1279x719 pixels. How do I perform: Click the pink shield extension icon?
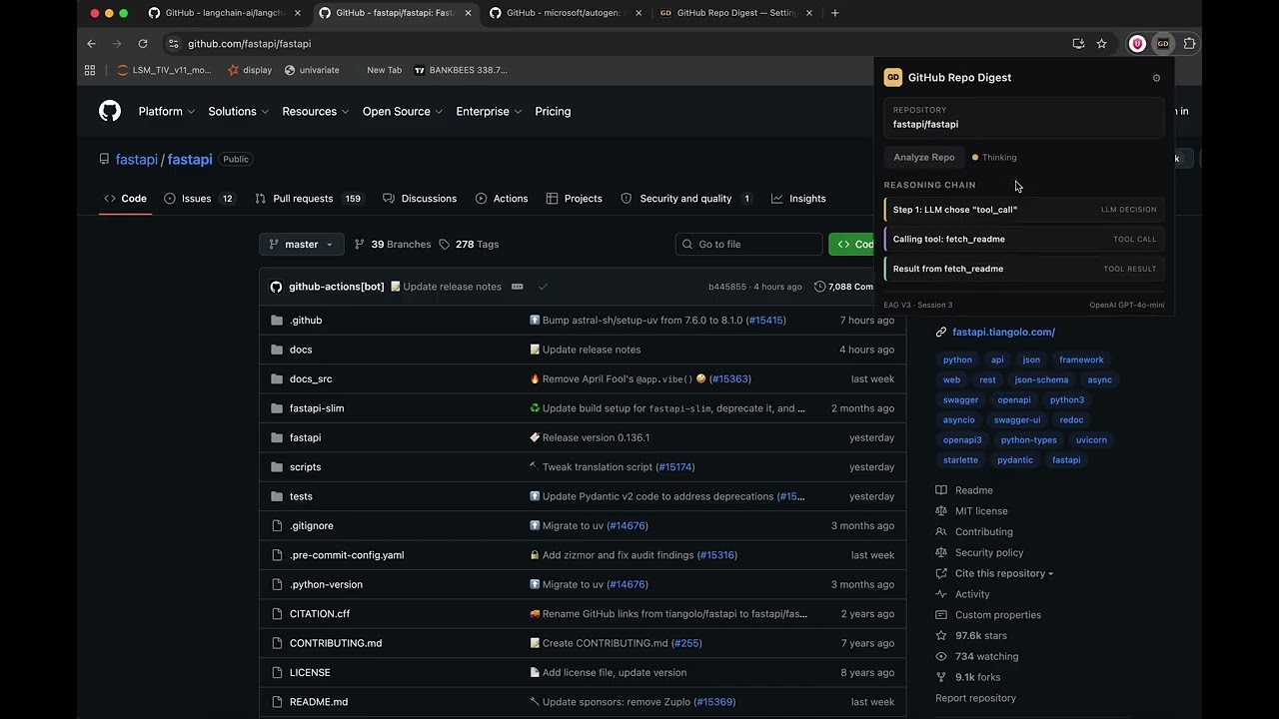(x=1137, y=44)
